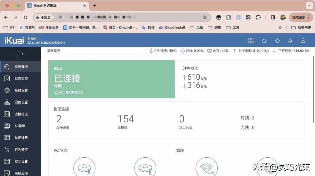Open the cloud service icon in iKuai header

[x=264, y=41]
